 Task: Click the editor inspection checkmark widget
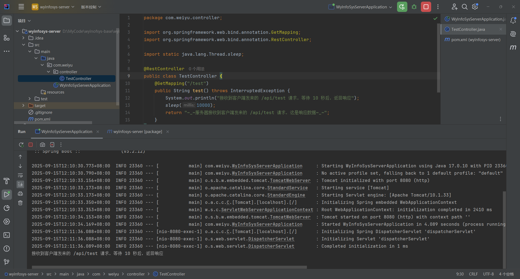(x=435, y=19)
